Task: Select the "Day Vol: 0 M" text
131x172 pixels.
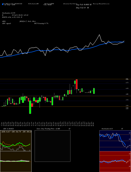Action: pos(82,8)
